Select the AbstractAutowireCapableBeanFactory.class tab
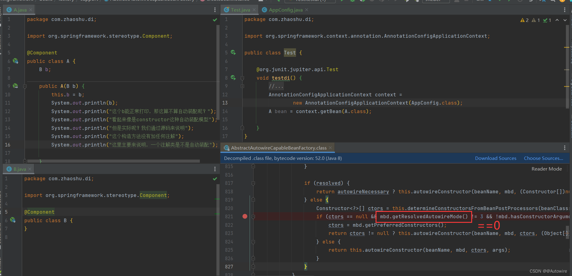572x276 pixels. coord(279,148)
